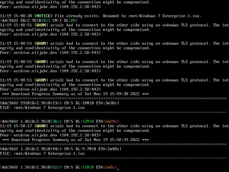Select the 11/19 15:50:17 timestamp

16,126
